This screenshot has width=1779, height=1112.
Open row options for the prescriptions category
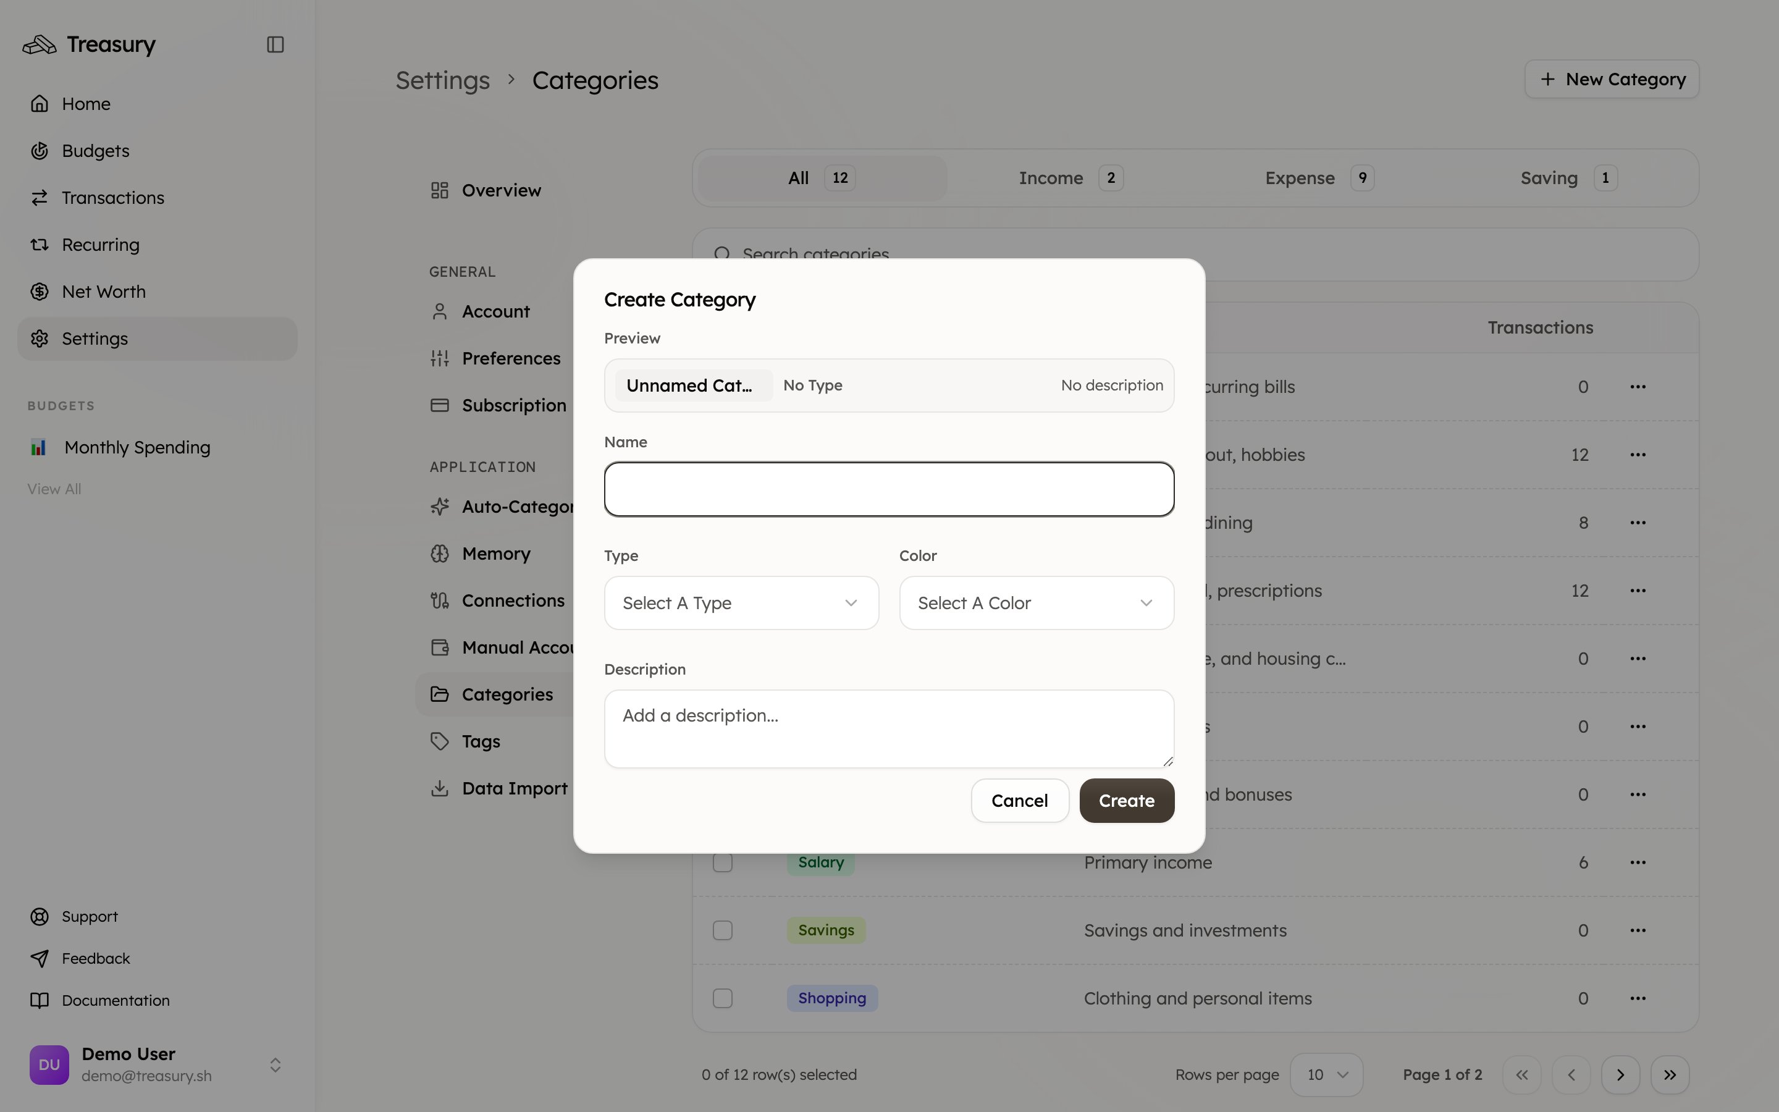coord(1637,591)
